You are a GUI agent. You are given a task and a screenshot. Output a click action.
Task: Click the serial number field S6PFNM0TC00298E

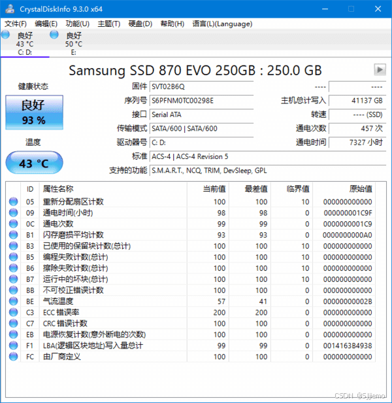coord(201,101)
